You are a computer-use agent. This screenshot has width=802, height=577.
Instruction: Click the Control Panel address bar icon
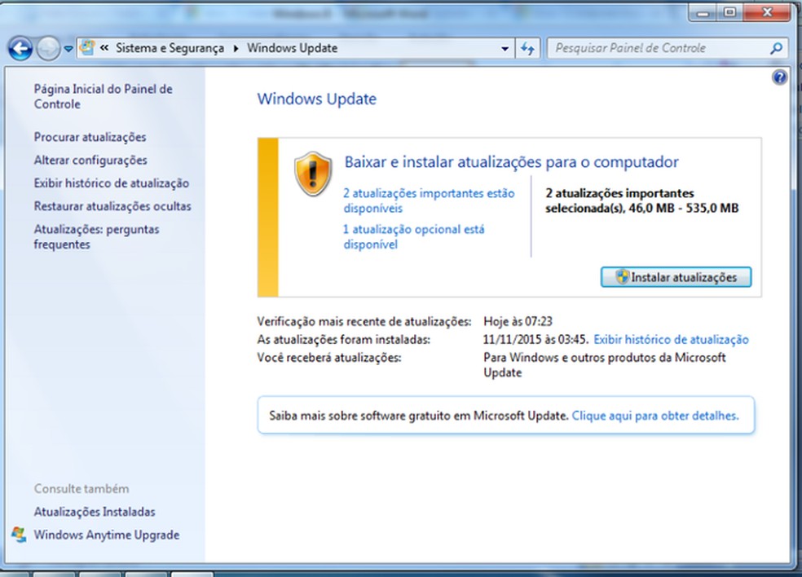click(x=87, y=47)
